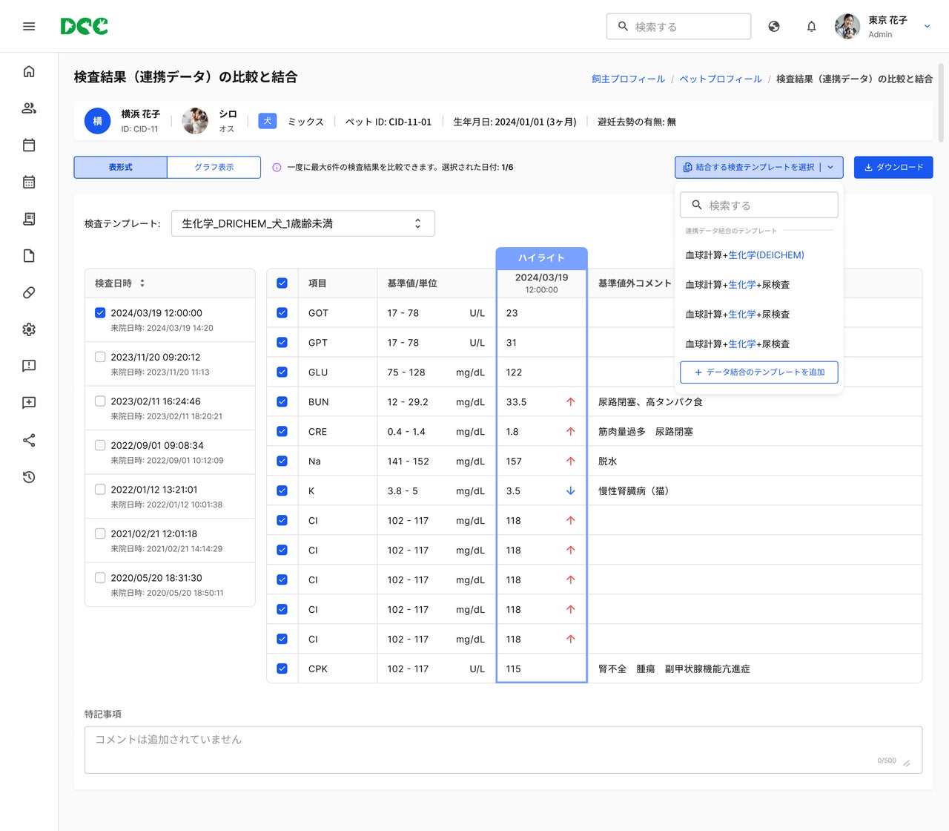Expand the user account chevron menu
The width and height of the screenshot is (949, 831).
coord(927,27)
